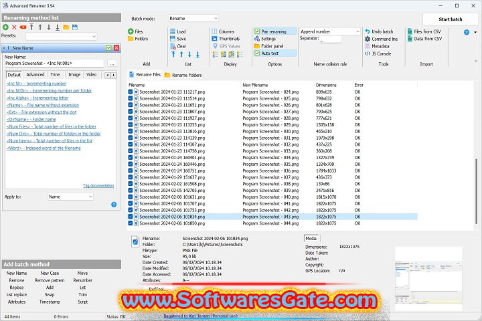Click the Load list icon
Screen dimensions: 482x321
[173, 31]
